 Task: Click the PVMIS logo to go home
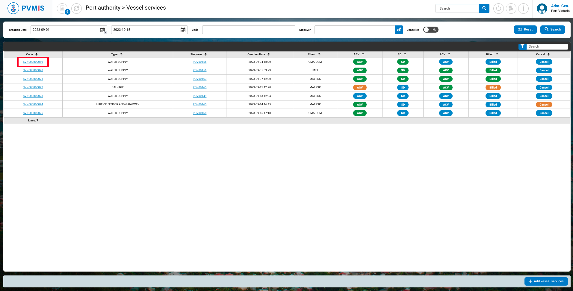26,8
